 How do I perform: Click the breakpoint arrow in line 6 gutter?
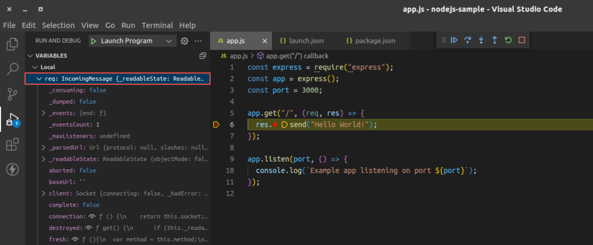tap(216, 125)
